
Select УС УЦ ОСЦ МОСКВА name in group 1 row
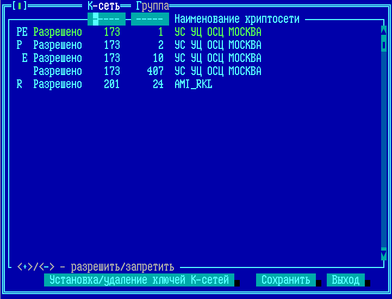coord(217,32)
